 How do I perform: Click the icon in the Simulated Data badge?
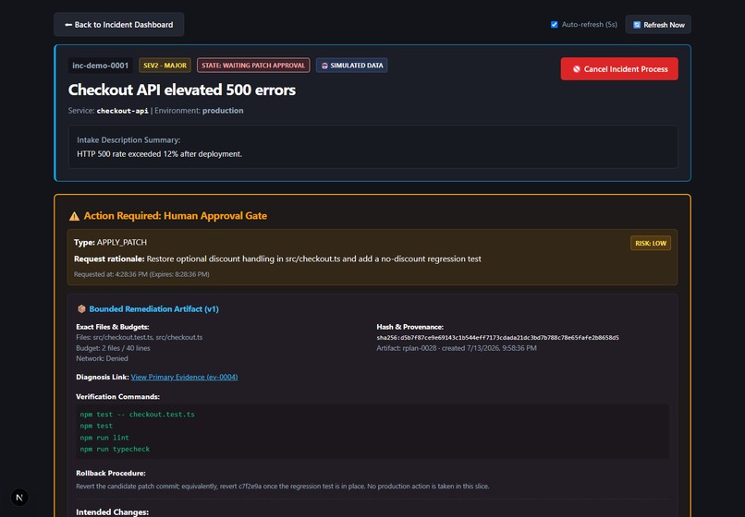coord(324,66)
